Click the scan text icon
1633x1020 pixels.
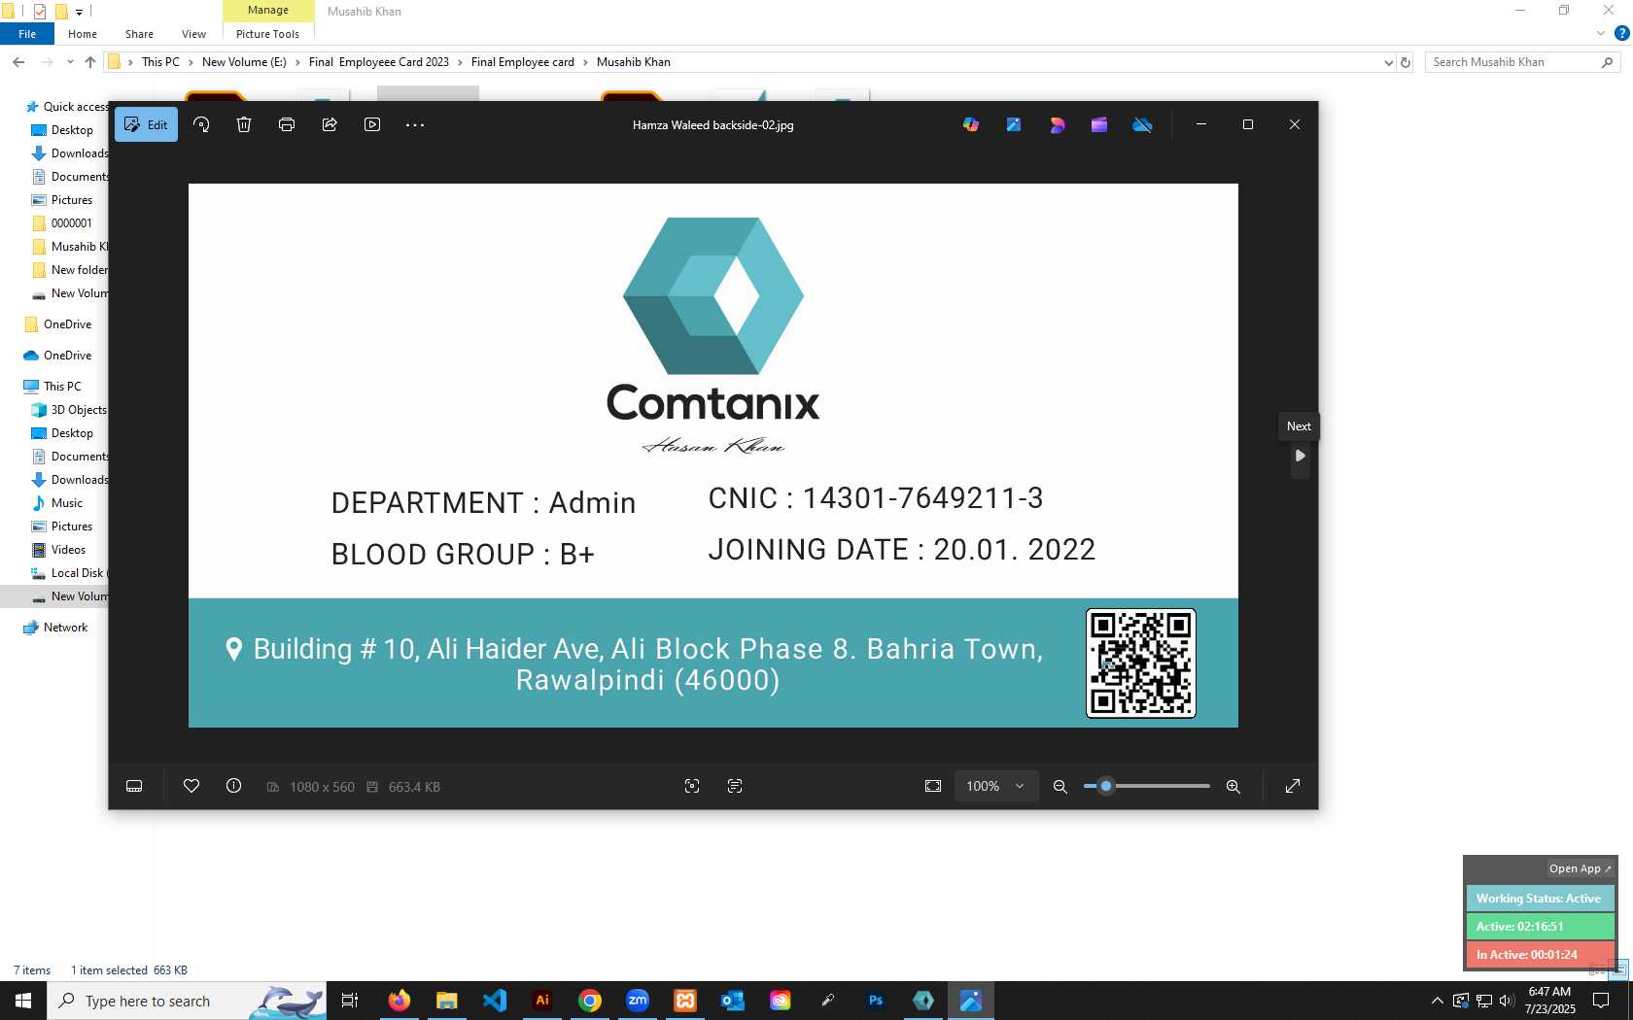click(x=735, y=786)
